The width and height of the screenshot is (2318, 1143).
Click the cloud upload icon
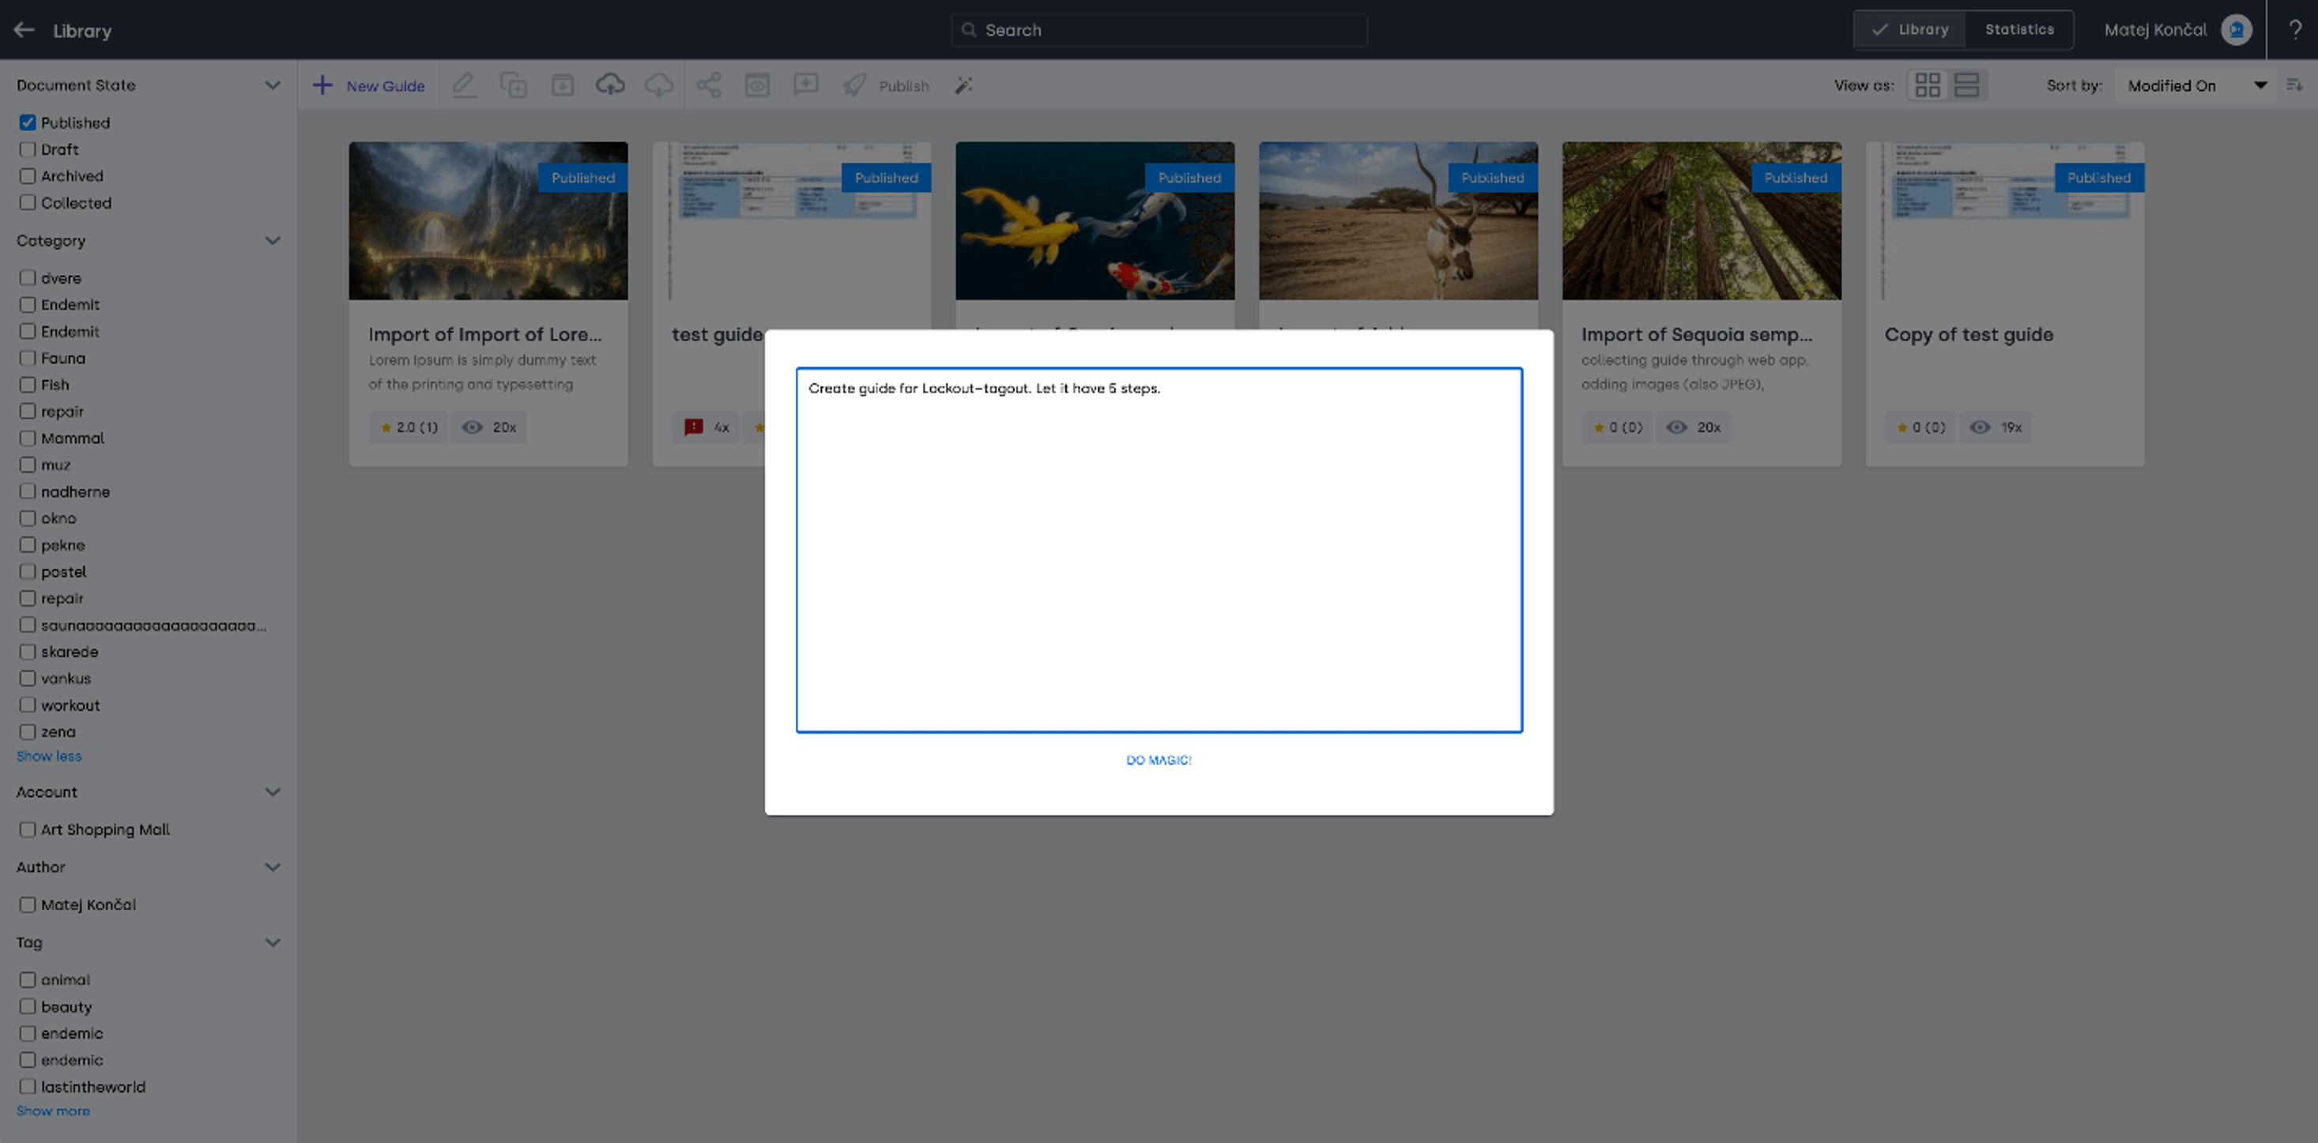[x=610, y=85]
